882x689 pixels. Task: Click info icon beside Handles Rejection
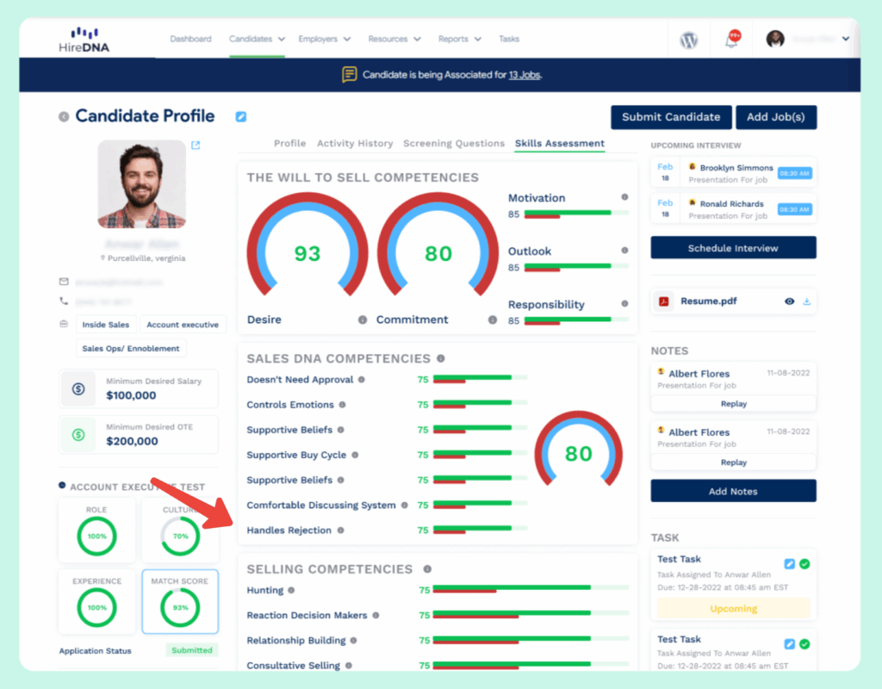[341, 531]
